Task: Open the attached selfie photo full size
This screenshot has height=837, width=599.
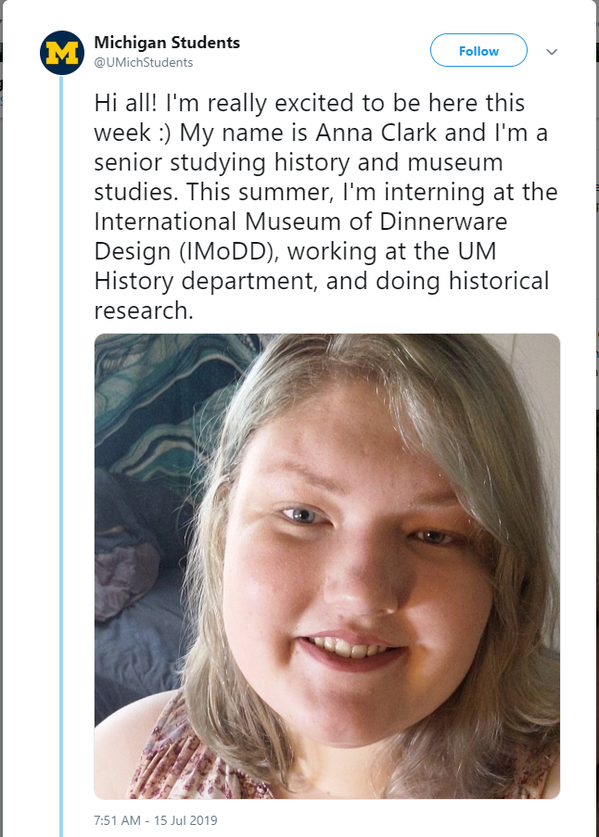Action: 327,565
